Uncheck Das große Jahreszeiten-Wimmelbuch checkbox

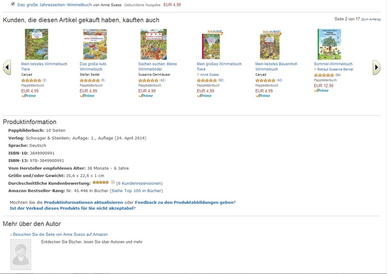click(x=13, y=4)
